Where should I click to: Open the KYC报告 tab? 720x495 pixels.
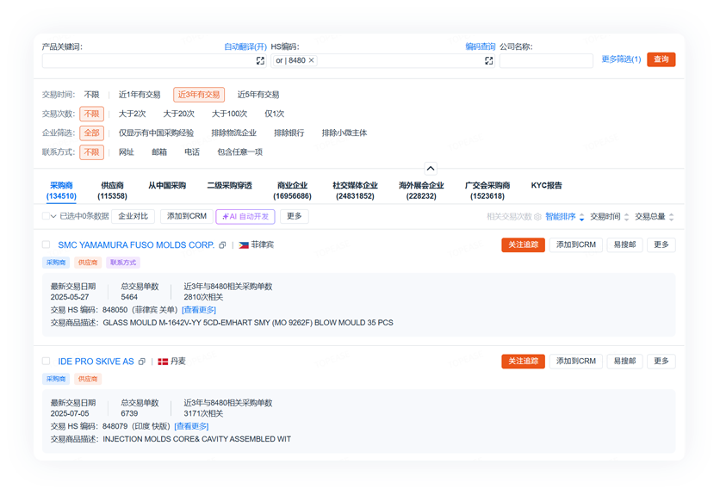pyautogui.click(x=546, y=186)
